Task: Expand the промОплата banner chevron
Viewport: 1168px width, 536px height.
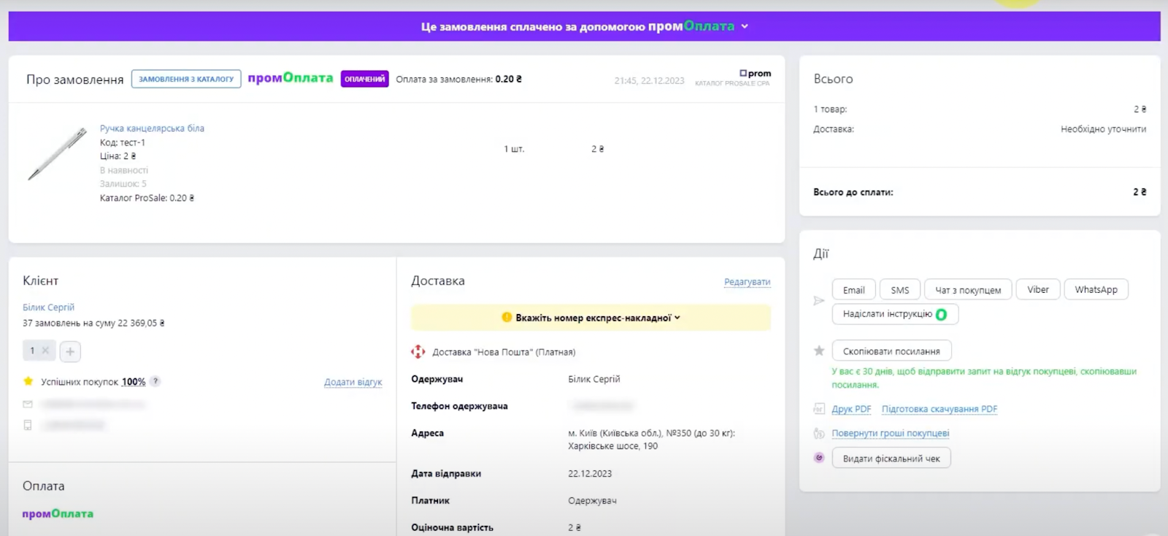Action: pyautogui.click(x=745, y=26)
